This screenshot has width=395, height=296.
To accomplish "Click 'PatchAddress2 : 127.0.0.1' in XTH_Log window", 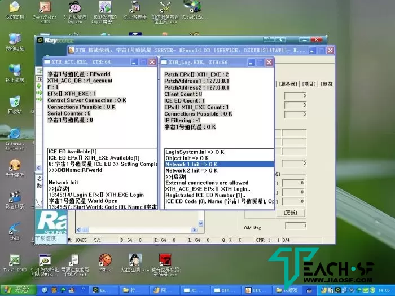I will 197,87.
